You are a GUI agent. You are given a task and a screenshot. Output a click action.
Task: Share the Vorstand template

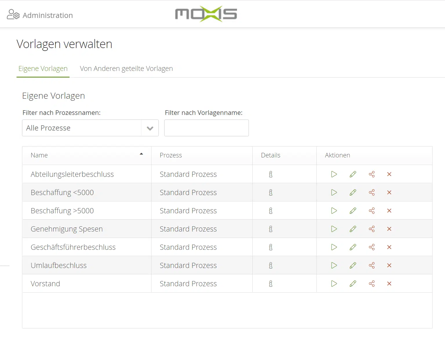[372, 284]
